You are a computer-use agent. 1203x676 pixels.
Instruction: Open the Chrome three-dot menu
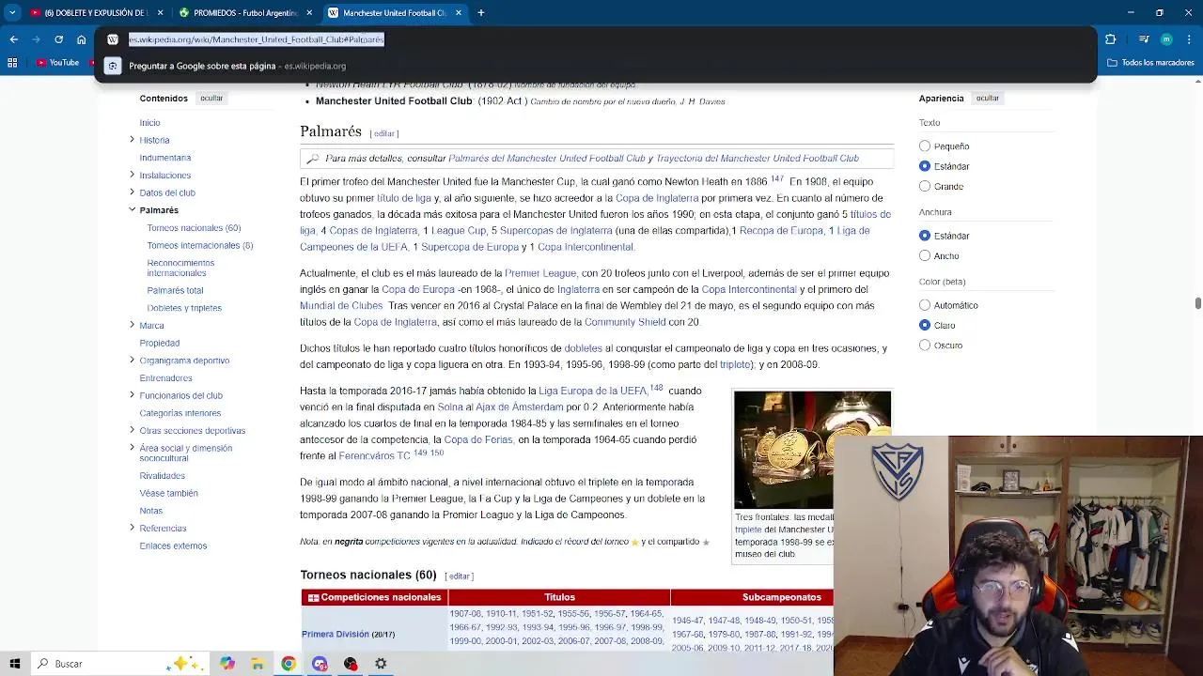[1189, 39]
